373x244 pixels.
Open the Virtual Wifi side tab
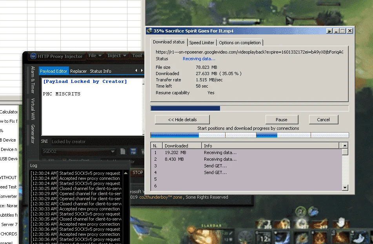click(33, 109)
